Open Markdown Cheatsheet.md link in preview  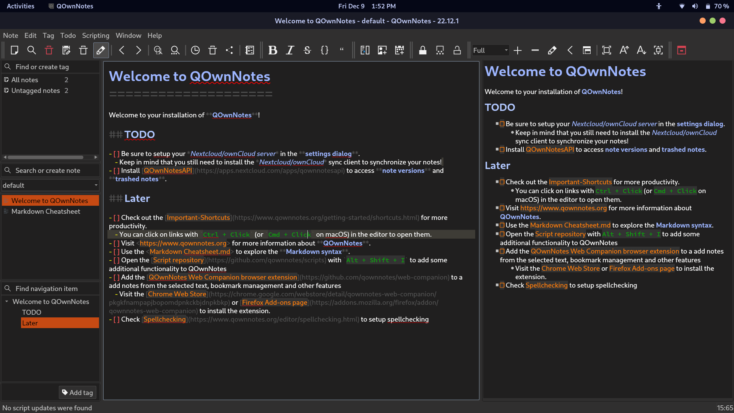(570, 225)
